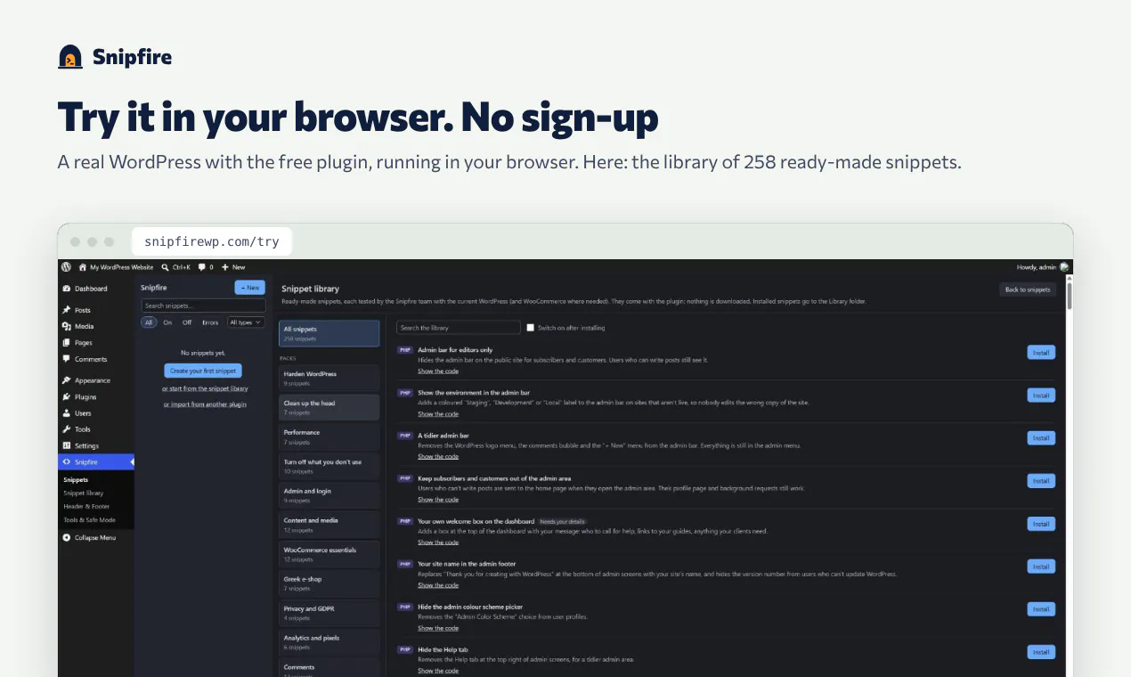This screenshot has width=1131, height=677.
Task: Show the code for 'A tidier admin bar'
Action: [438, 457]
